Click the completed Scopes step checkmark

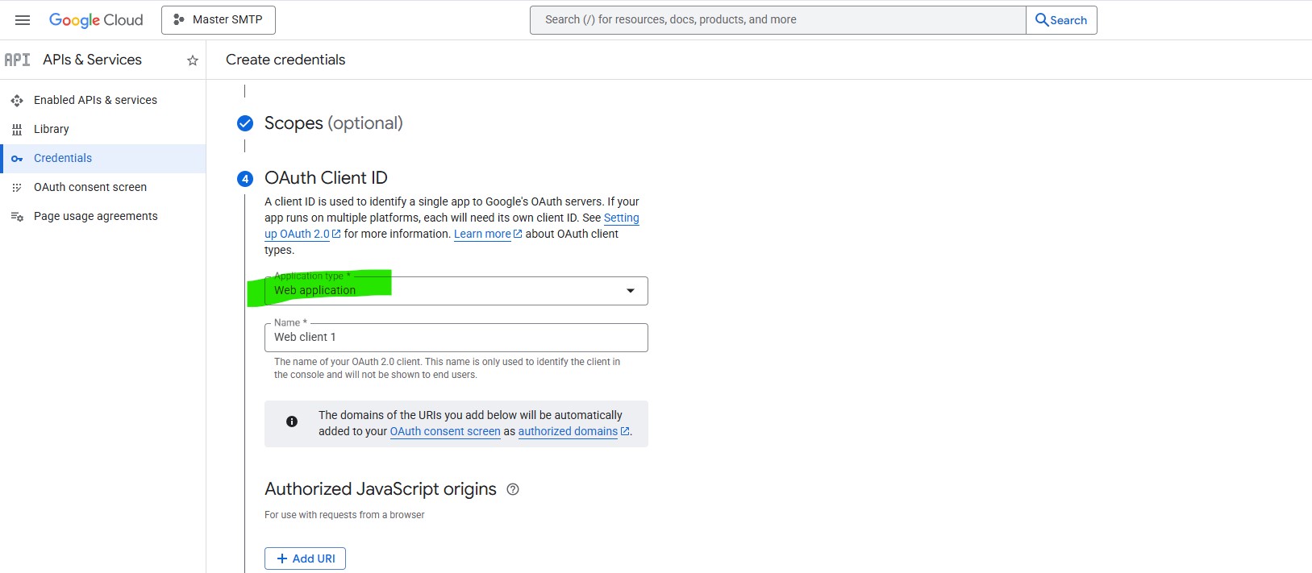point(245,123)
